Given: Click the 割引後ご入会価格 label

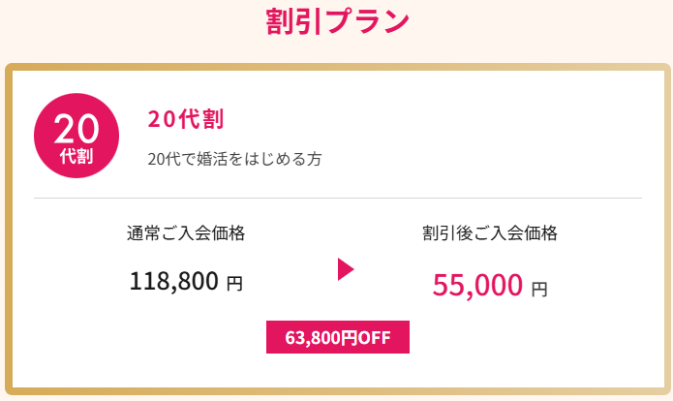Looking at the screenshot, I should tap(490, 233).
